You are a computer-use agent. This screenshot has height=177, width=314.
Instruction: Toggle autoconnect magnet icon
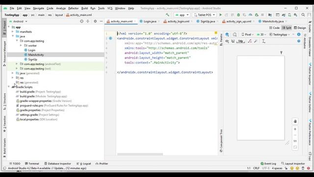tap(233, 41)
